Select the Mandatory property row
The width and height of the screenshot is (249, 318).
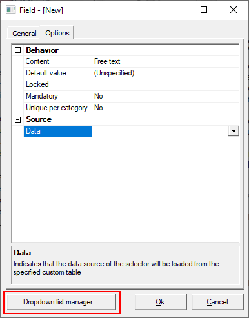click(126, 96)
